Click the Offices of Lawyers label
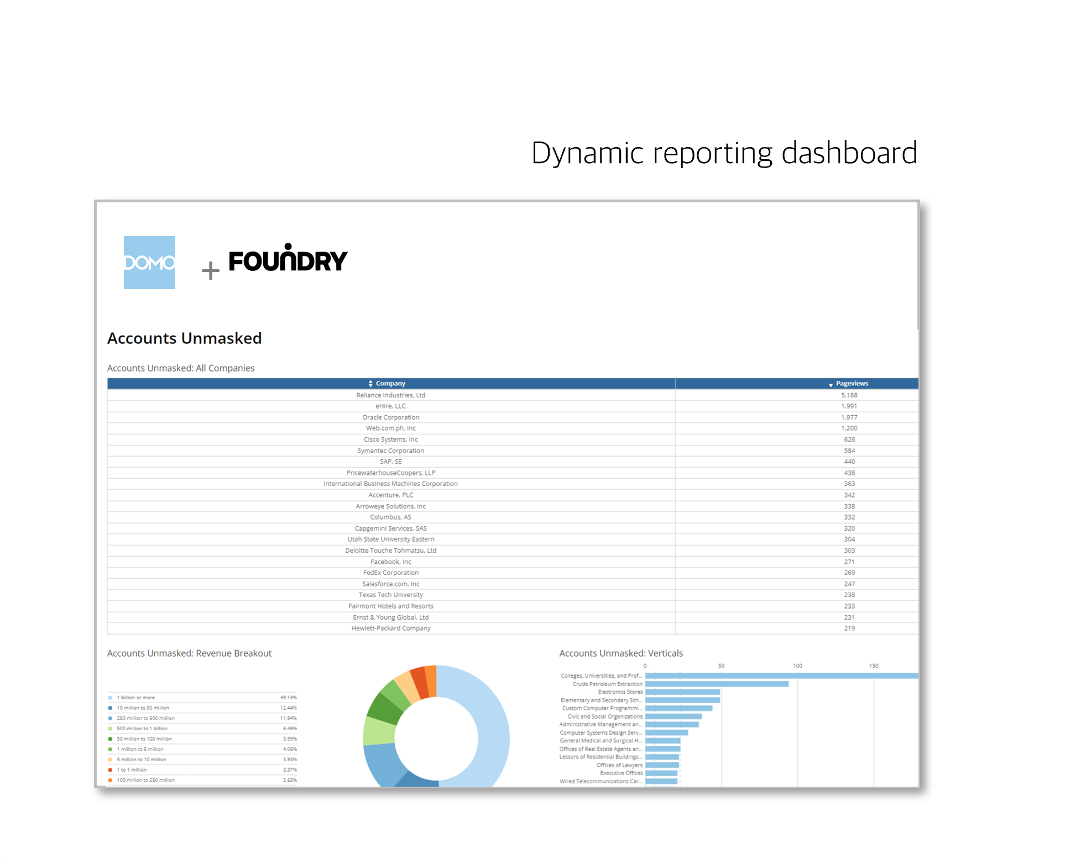This screenshot has width=1086, height=858. pyautogui.click(x=619, y=766)
